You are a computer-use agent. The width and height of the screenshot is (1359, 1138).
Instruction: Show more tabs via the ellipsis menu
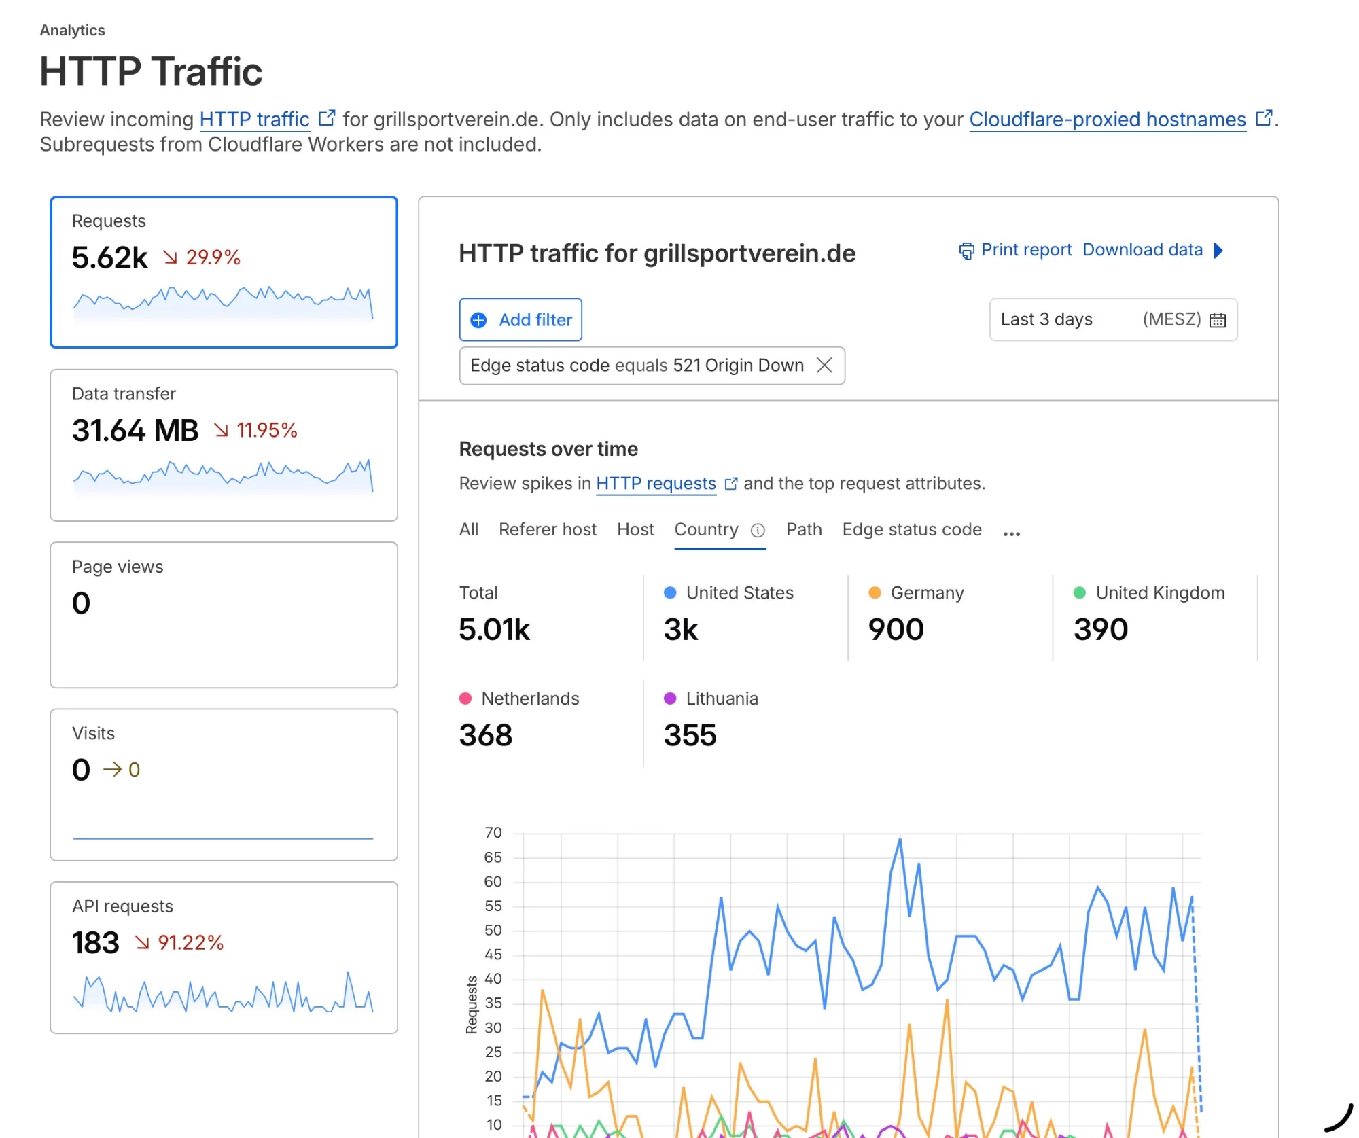tap(1011, 533)
